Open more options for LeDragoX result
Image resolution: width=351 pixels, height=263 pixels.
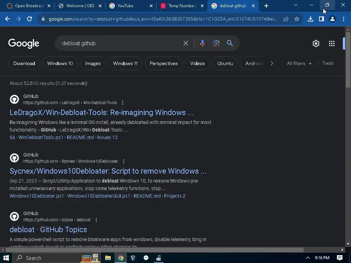pos(123,103)
